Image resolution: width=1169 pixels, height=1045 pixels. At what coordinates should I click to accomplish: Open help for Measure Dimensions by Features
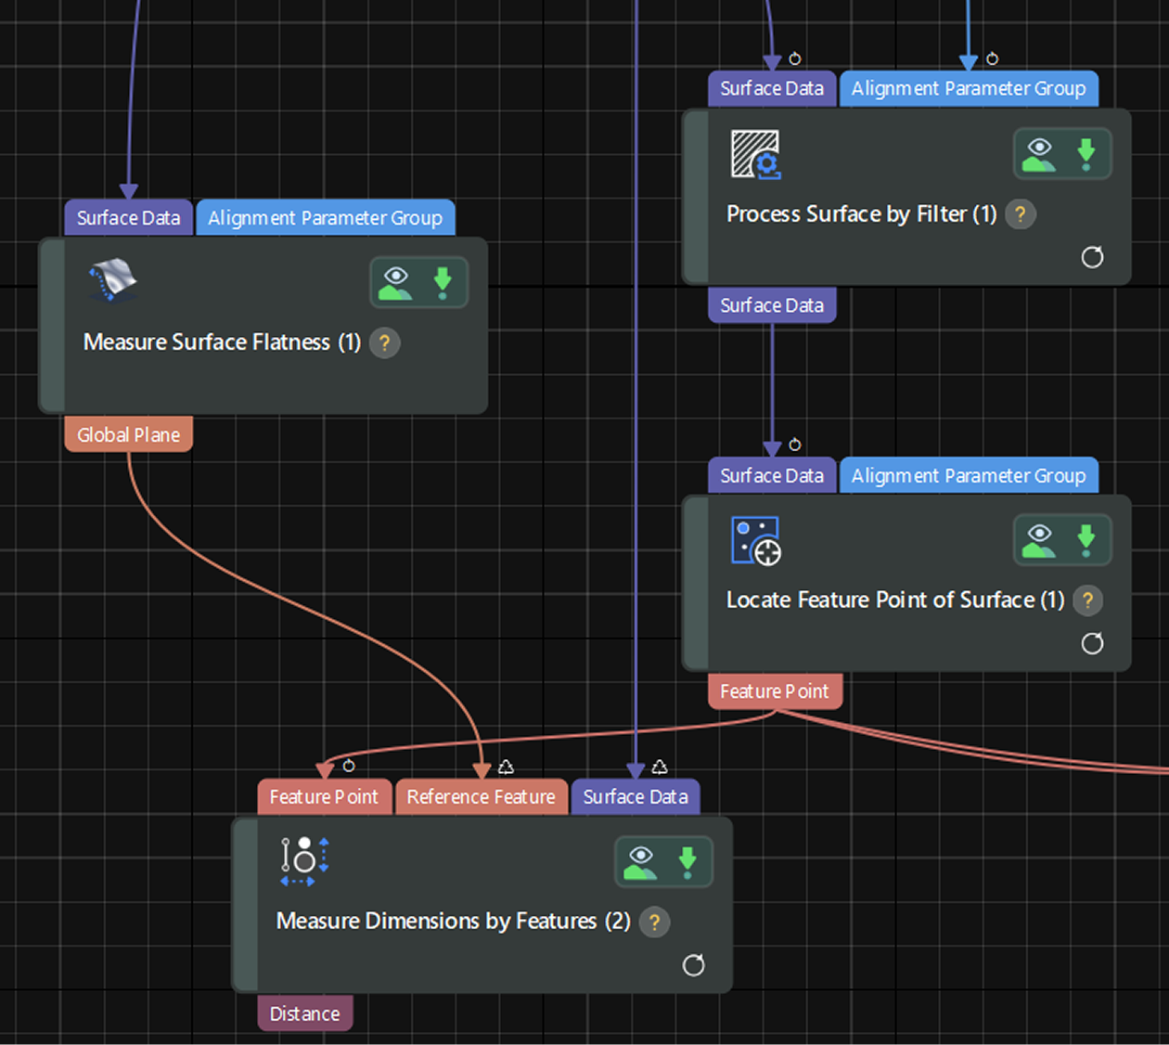pyautogui.click(x=654, y=922)
